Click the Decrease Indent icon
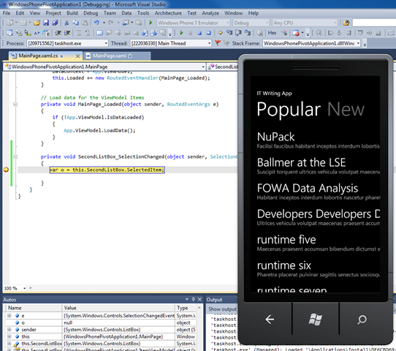The height and width of the screenshot is (351, 396). pyautogui.click(x=58, y=33)
